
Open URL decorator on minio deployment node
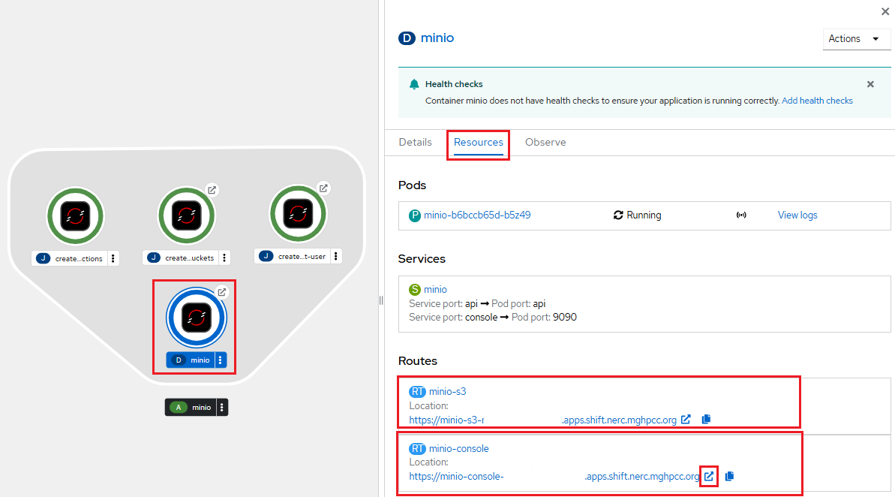222,292
